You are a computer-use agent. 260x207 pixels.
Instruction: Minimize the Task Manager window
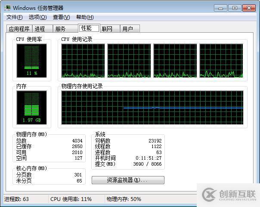tap(220, 8)
